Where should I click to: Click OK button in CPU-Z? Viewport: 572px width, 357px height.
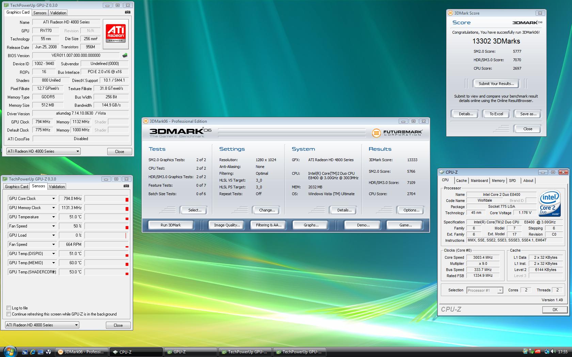tap(555, 310)
